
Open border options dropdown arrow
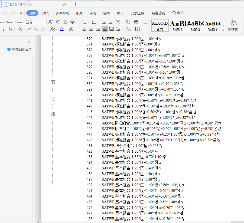pos(141,29)
